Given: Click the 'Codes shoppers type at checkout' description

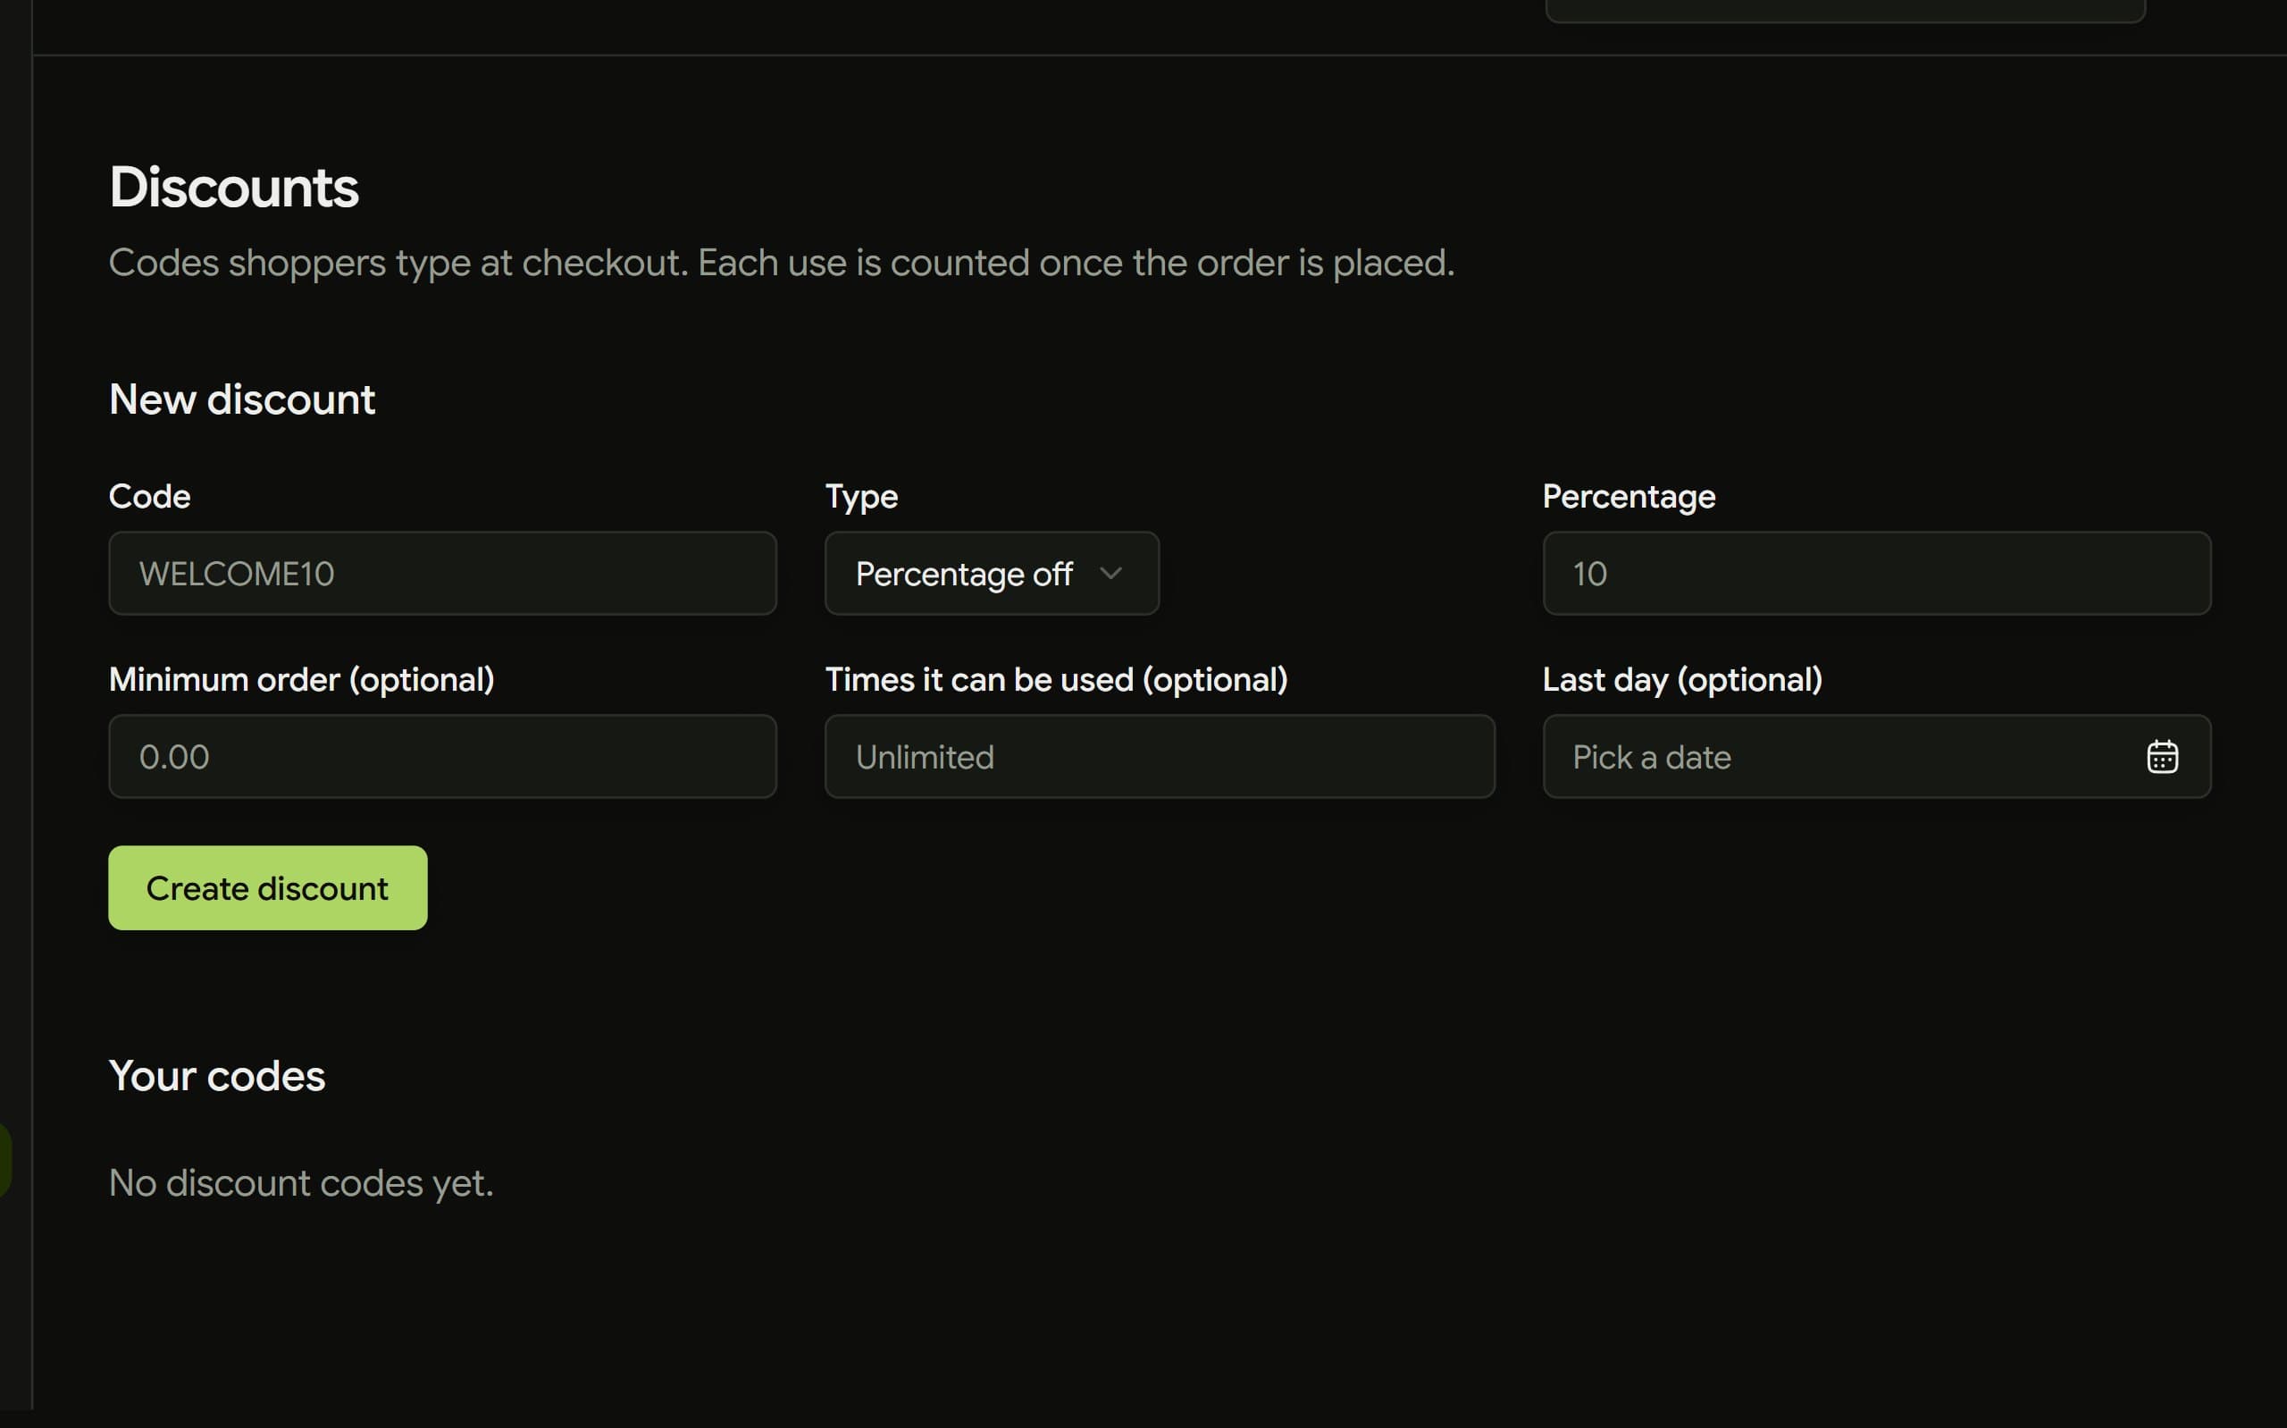Looking at the screenshot, I should tap(782, 263).
